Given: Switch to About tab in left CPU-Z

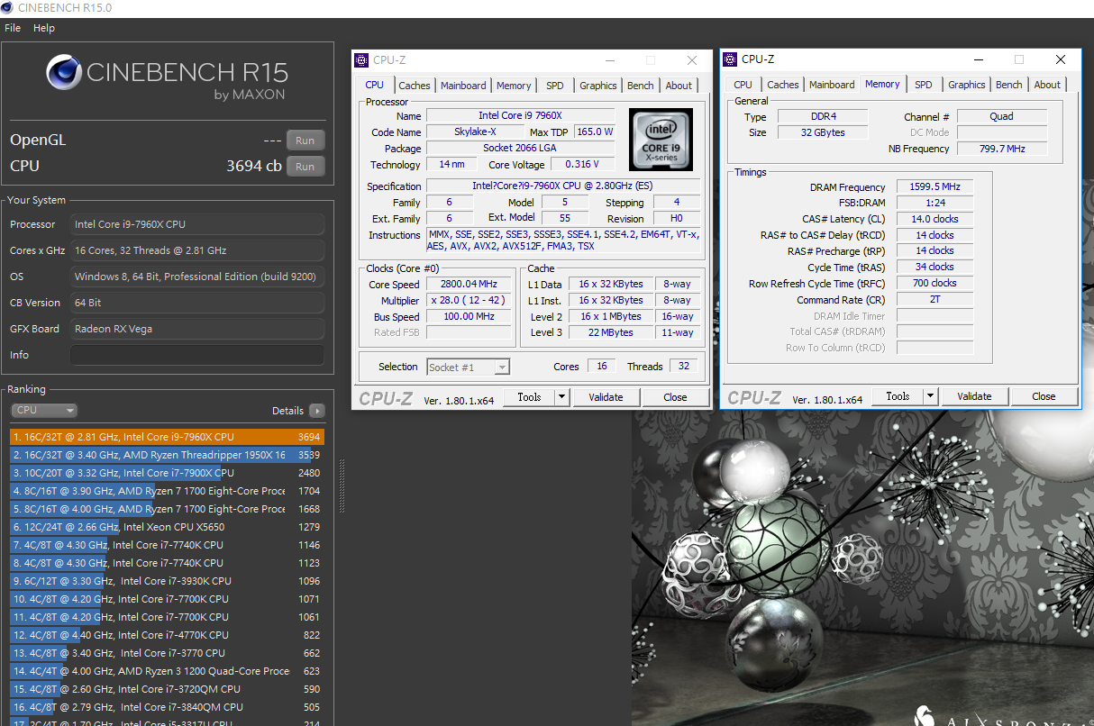Looking at the screenshot, I should click(x=679, y=86).
